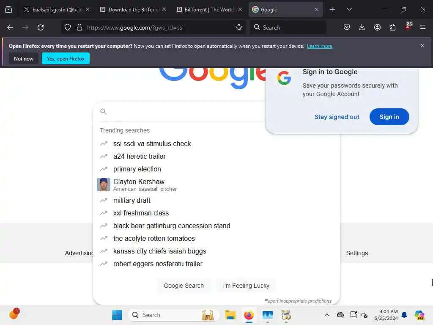Open Copilot Preview icon in taskbar
The height and width of the screenshot is (325, 433).
click(x=419, y=315)
